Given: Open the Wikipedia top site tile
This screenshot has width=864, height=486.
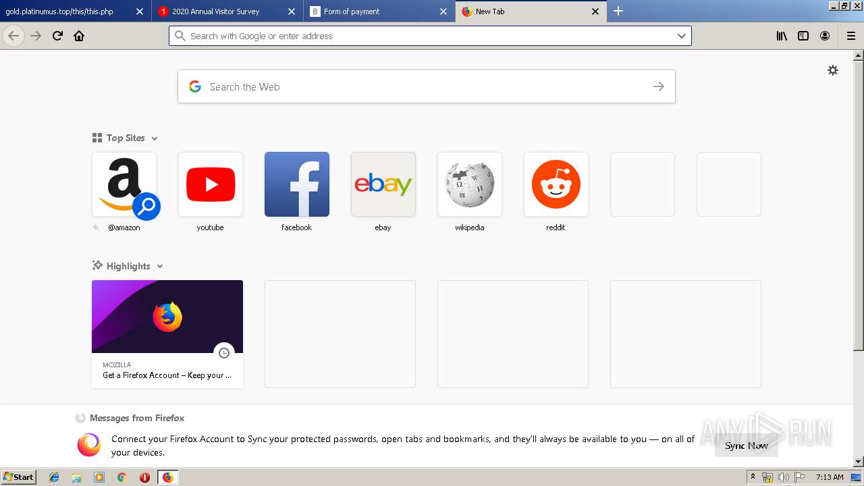Looking at the screenshot, I should (x=470, y=184).
